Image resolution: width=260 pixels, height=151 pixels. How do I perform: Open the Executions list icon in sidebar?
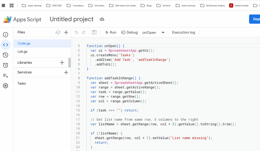click(x=6, y=76)
